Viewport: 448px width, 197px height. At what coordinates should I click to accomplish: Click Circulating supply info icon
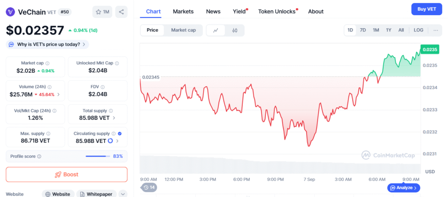click(x=114, y=133)
